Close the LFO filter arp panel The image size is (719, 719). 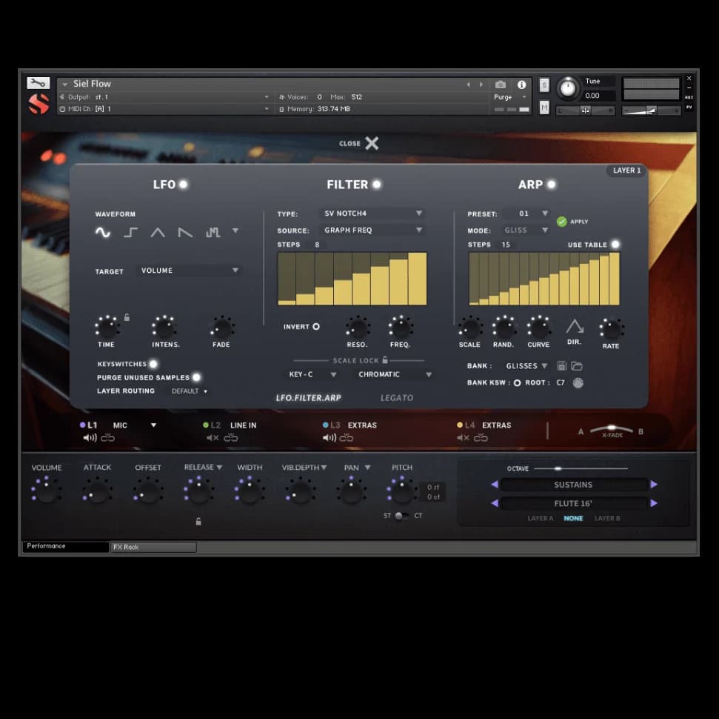(371, 144)
